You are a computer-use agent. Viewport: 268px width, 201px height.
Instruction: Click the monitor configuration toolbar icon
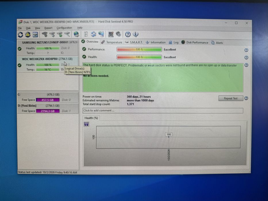point(111,34)
